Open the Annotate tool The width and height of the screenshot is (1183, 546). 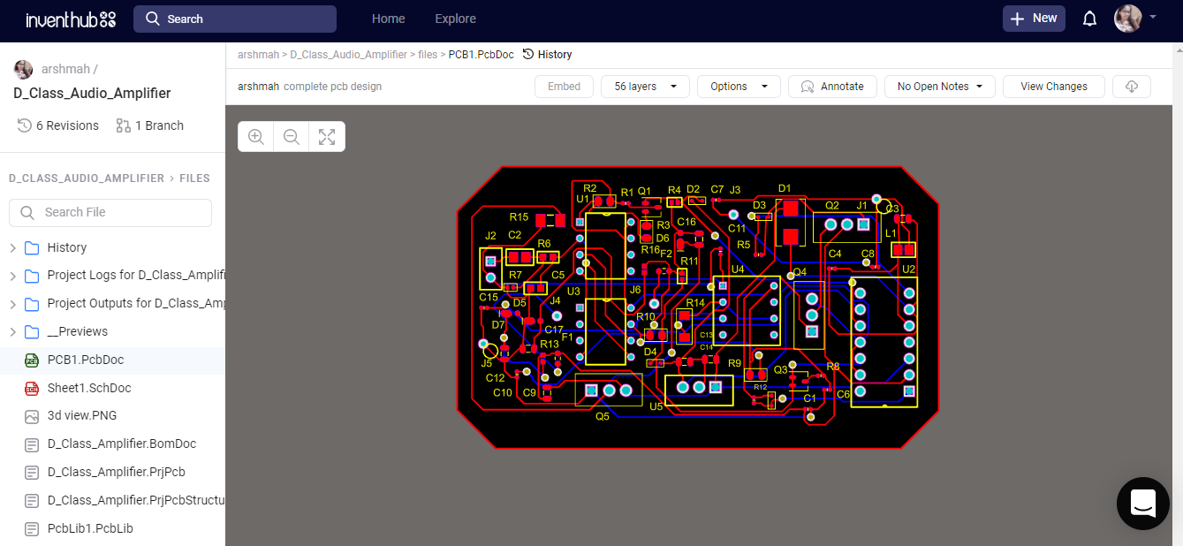coord(831,86)
